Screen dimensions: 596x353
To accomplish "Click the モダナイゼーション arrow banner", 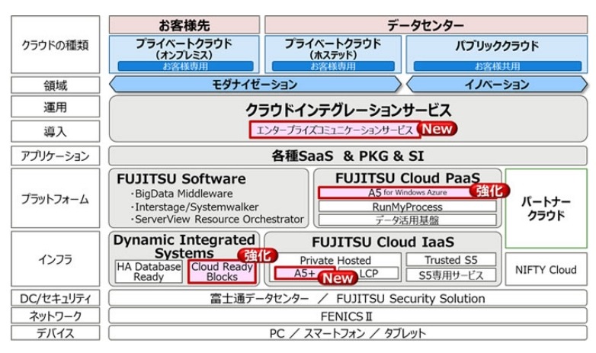I will pos(255,85).
